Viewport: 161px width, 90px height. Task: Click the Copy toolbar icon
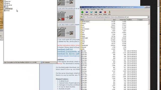(x=96, y=13)
